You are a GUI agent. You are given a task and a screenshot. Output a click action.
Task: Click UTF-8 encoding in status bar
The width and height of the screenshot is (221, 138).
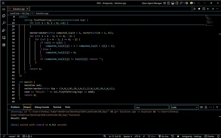[x=137, y=136]
